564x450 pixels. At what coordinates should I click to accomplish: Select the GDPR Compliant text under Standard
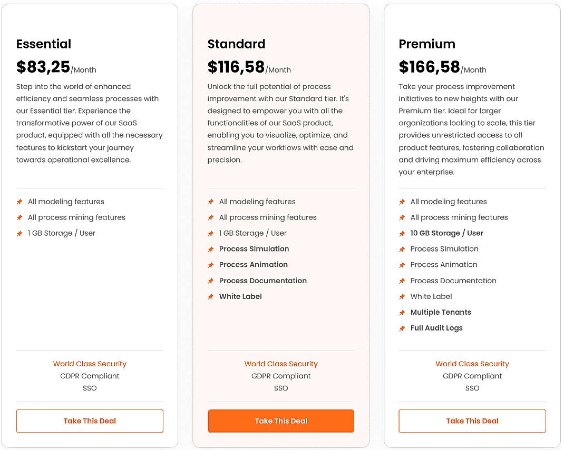281,376
